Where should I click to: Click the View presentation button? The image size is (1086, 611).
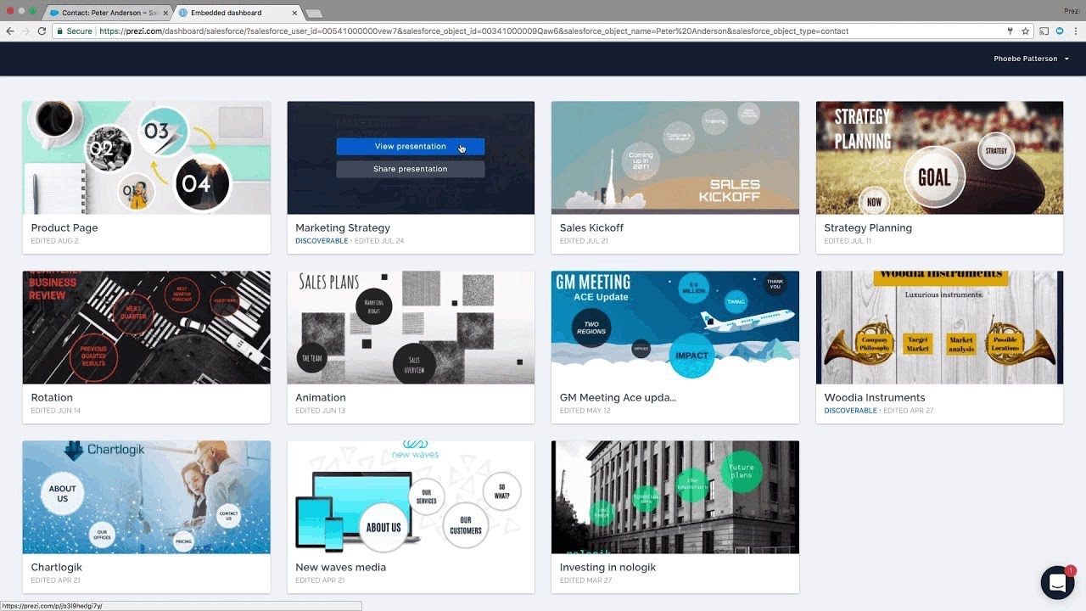point(411,147)
